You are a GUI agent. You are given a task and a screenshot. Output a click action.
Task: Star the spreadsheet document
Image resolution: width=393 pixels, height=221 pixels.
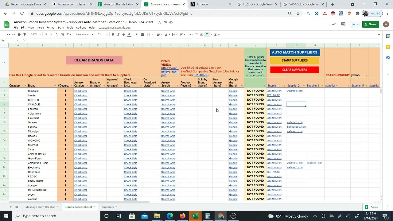point(159,22)
